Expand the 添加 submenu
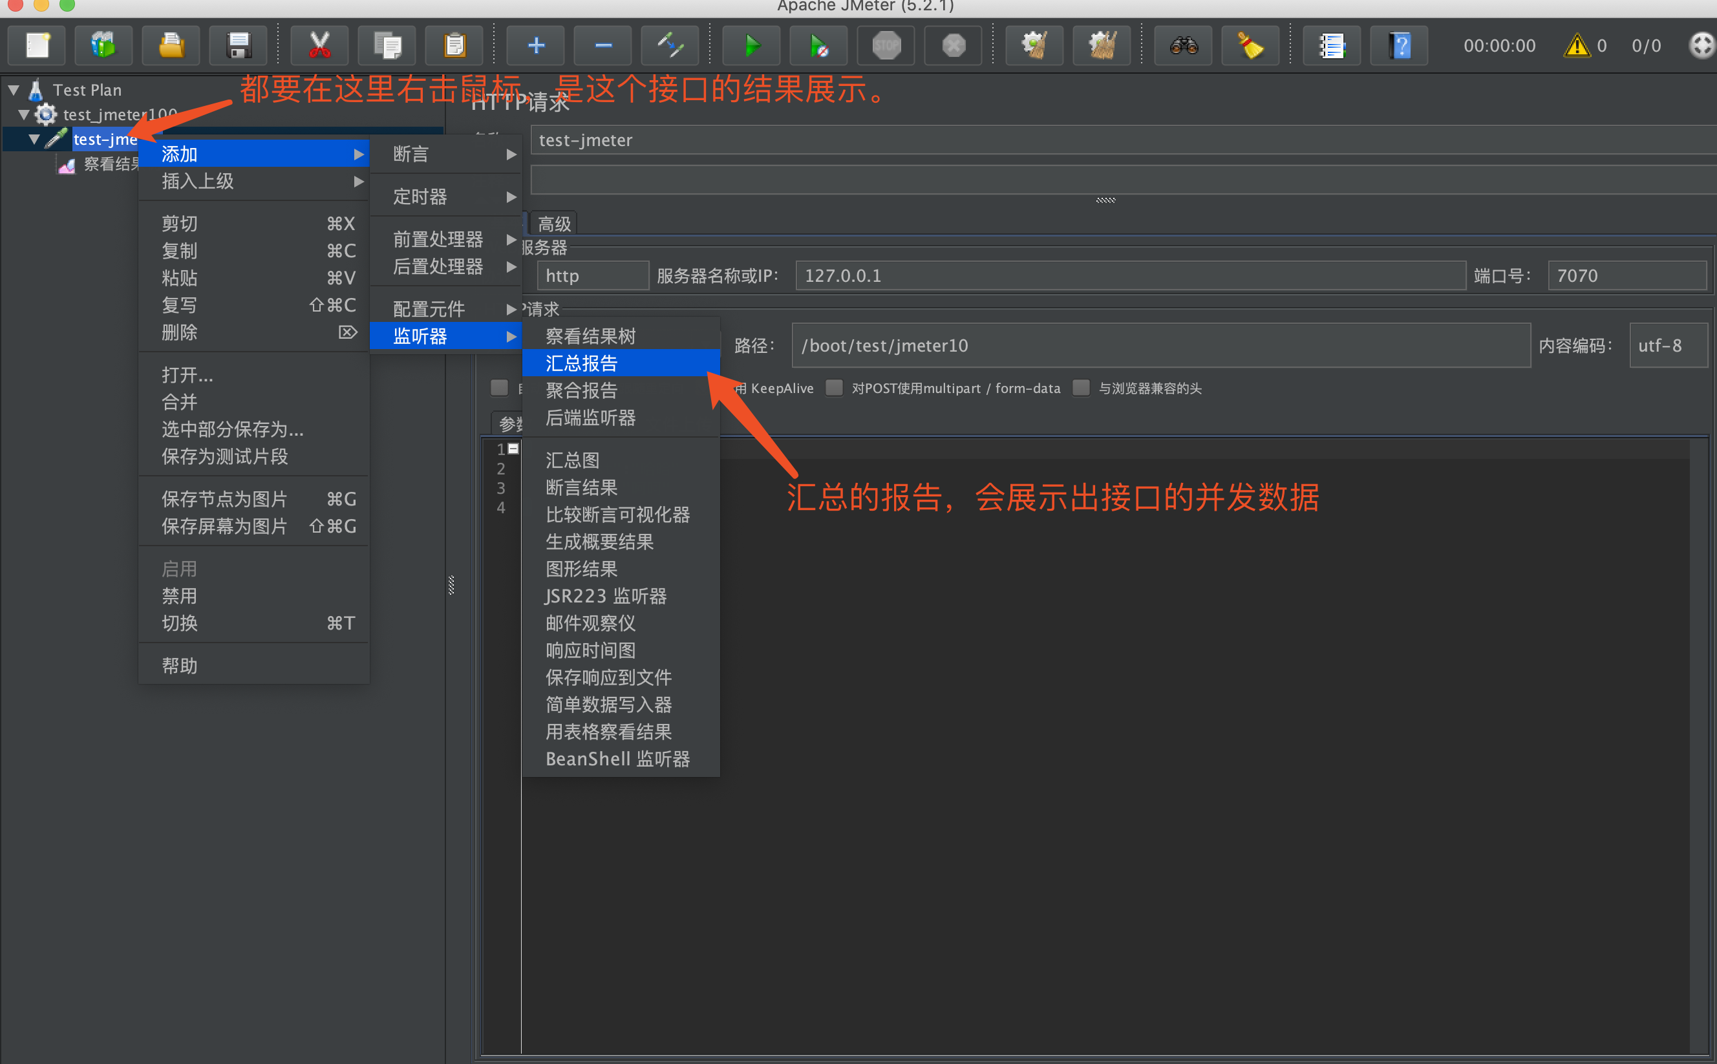Viewport: 1717px width, 1064px height. [x=254, y=153]
